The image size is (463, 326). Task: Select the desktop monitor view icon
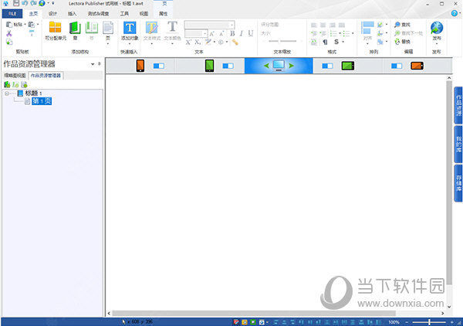pos(279,66)
